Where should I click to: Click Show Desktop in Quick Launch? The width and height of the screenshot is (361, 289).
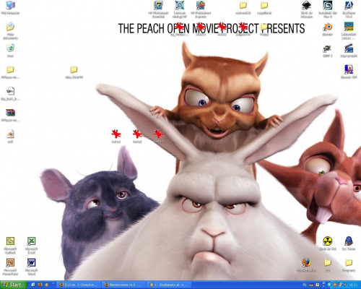(33, 285)
